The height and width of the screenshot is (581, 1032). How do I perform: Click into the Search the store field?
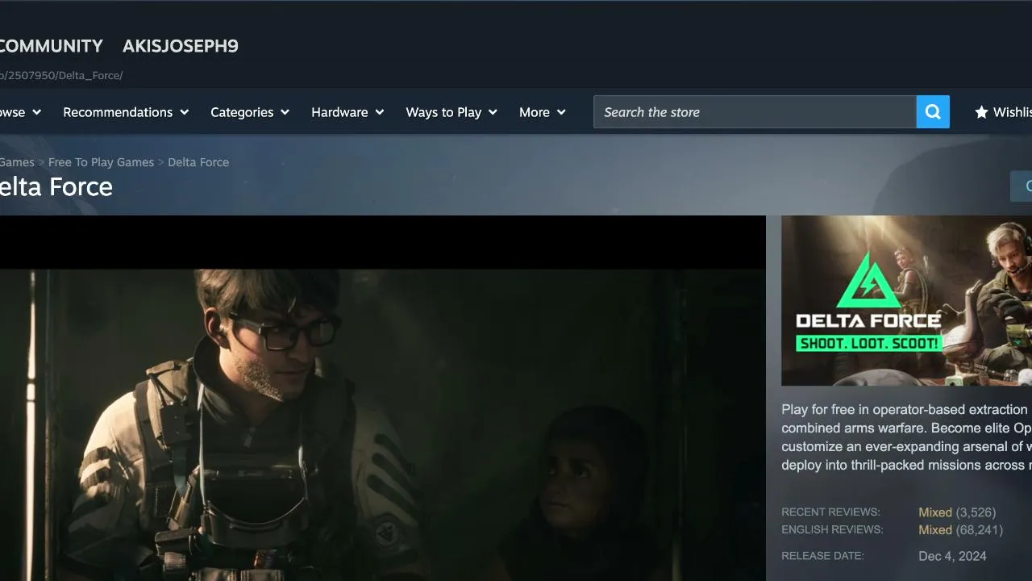pos(755,112)
